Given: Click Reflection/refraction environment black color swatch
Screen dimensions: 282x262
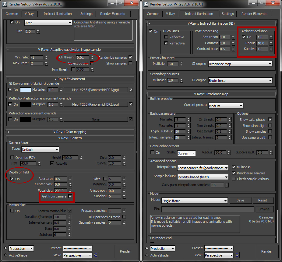Looking at the screenshot, I should point(26,104).
